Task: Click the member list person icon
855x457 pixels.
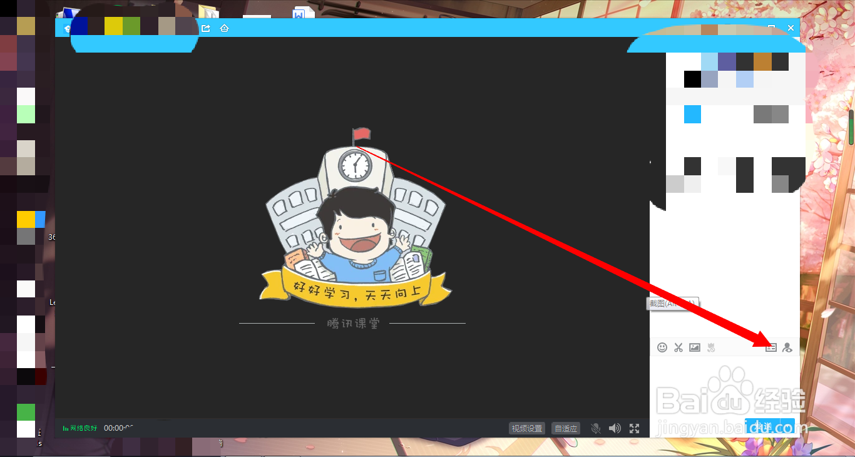Action: tap(787, 347)
